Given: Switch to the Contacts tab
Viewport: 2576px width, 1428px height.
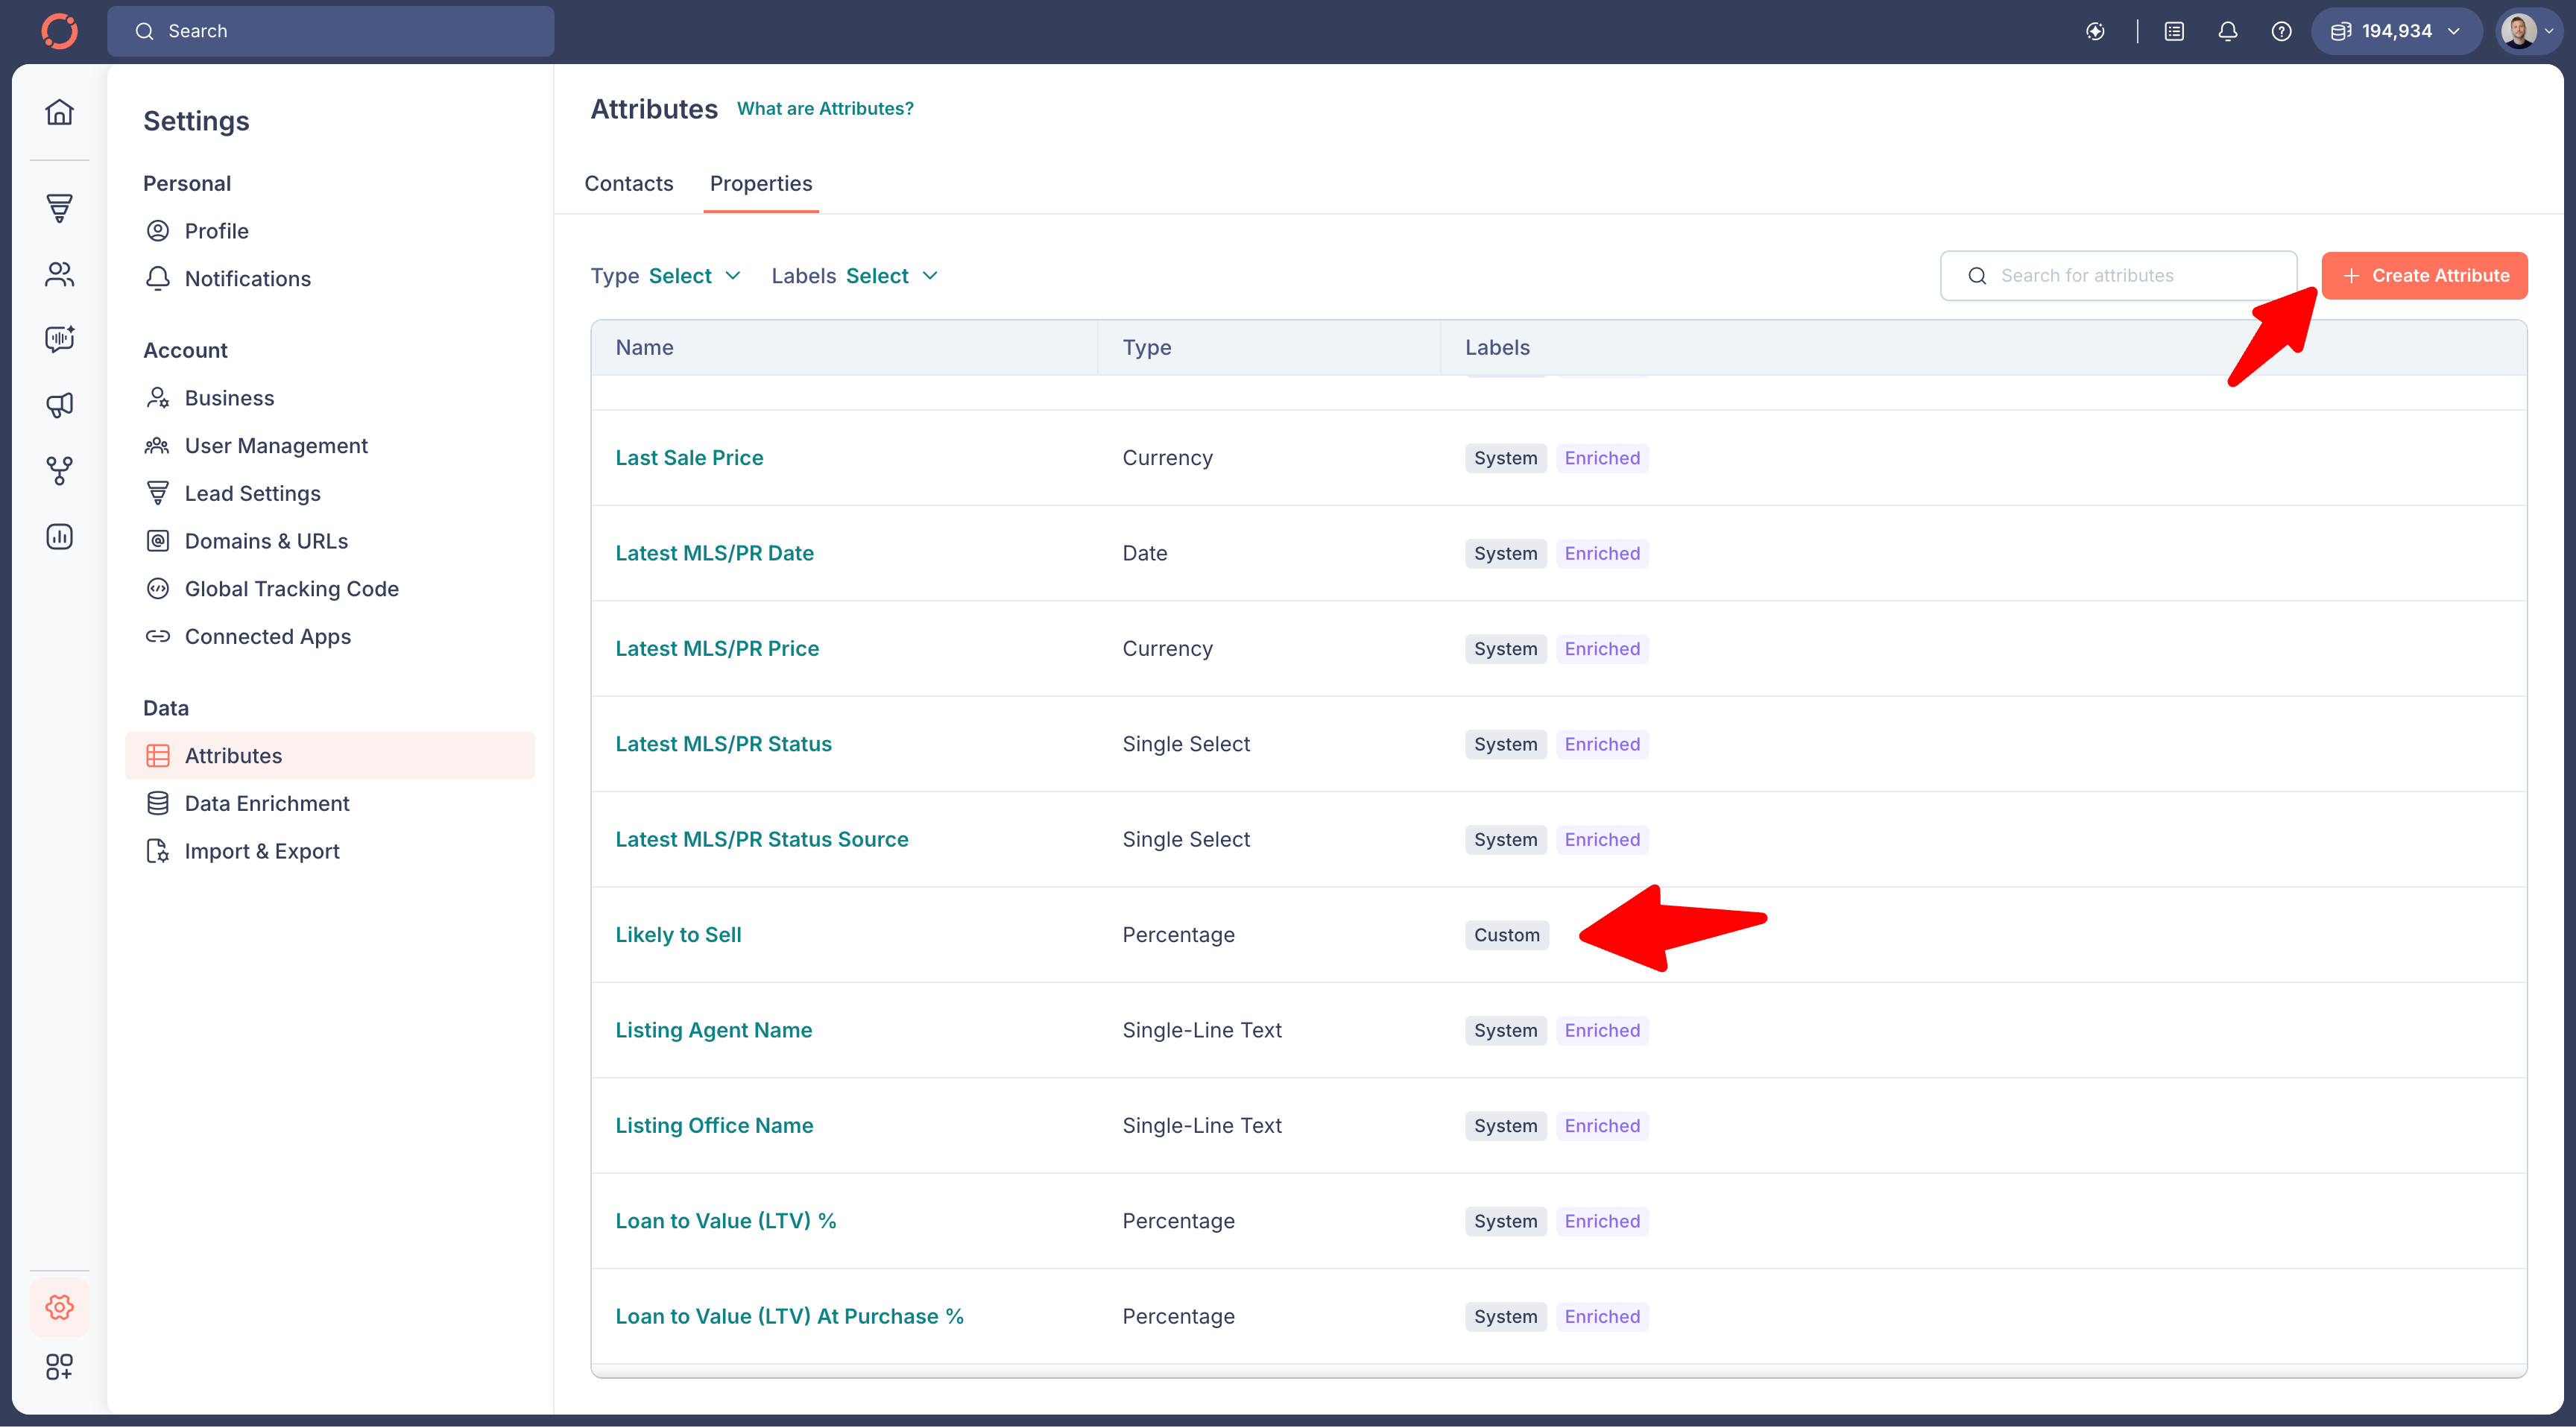Looking at the screenshot, I should click(629, 183).
